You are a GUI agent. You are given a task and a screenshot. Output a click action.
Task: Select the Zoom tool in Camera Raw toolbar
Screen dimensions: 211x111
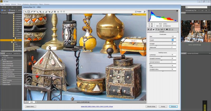pos(26,12)
